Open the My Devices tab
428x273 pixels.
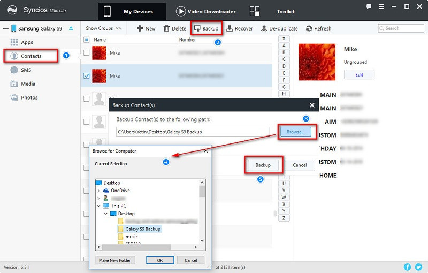point(132,11)
